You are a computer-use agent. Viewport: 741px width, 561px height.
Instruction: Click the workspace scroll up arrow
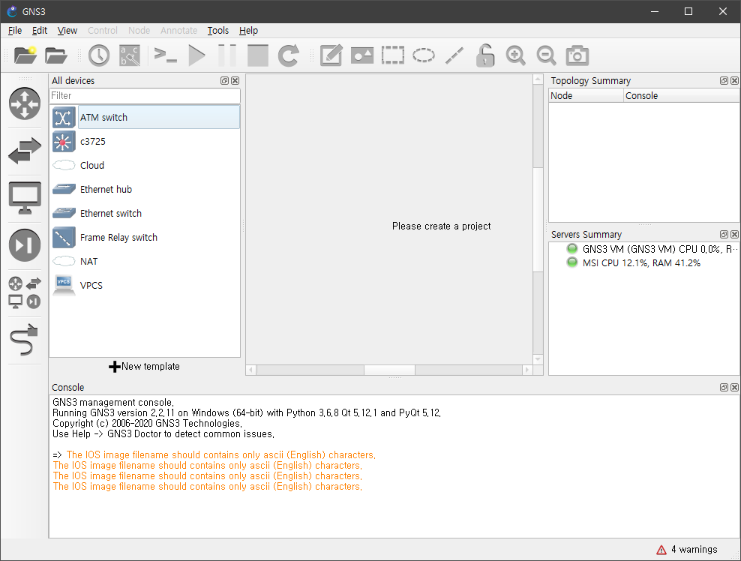click(538, 79)
